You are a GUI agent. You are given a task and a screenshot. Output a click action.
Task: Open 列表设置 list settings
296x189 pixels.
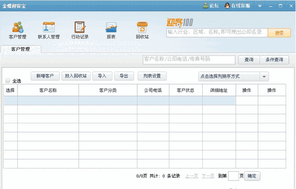[x=152, y=76]
